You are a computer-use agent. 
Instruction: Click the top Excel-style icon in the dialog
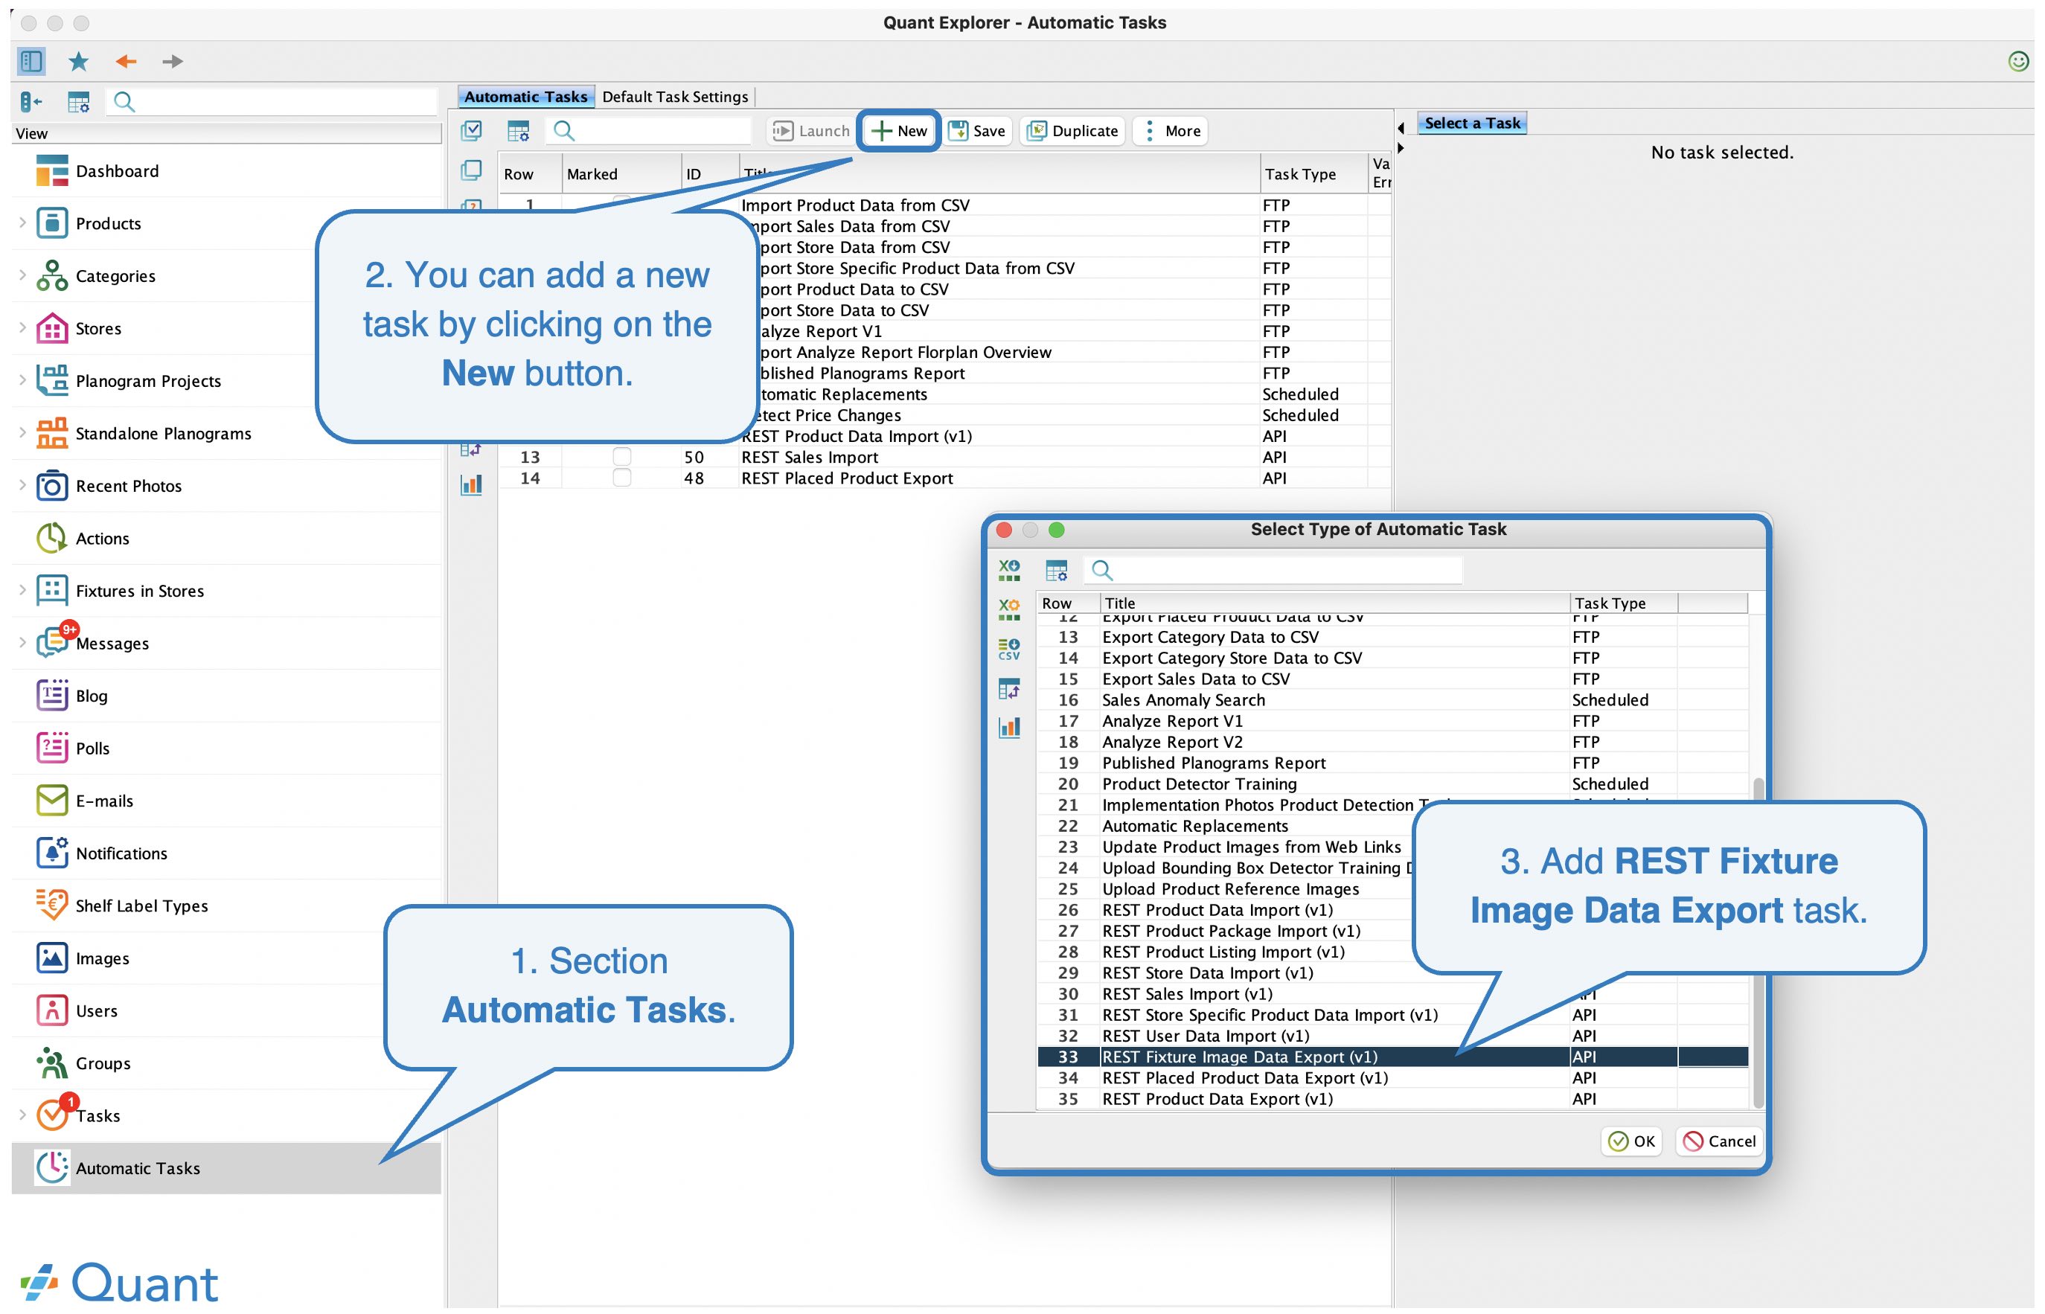(x=1008, y=570)
